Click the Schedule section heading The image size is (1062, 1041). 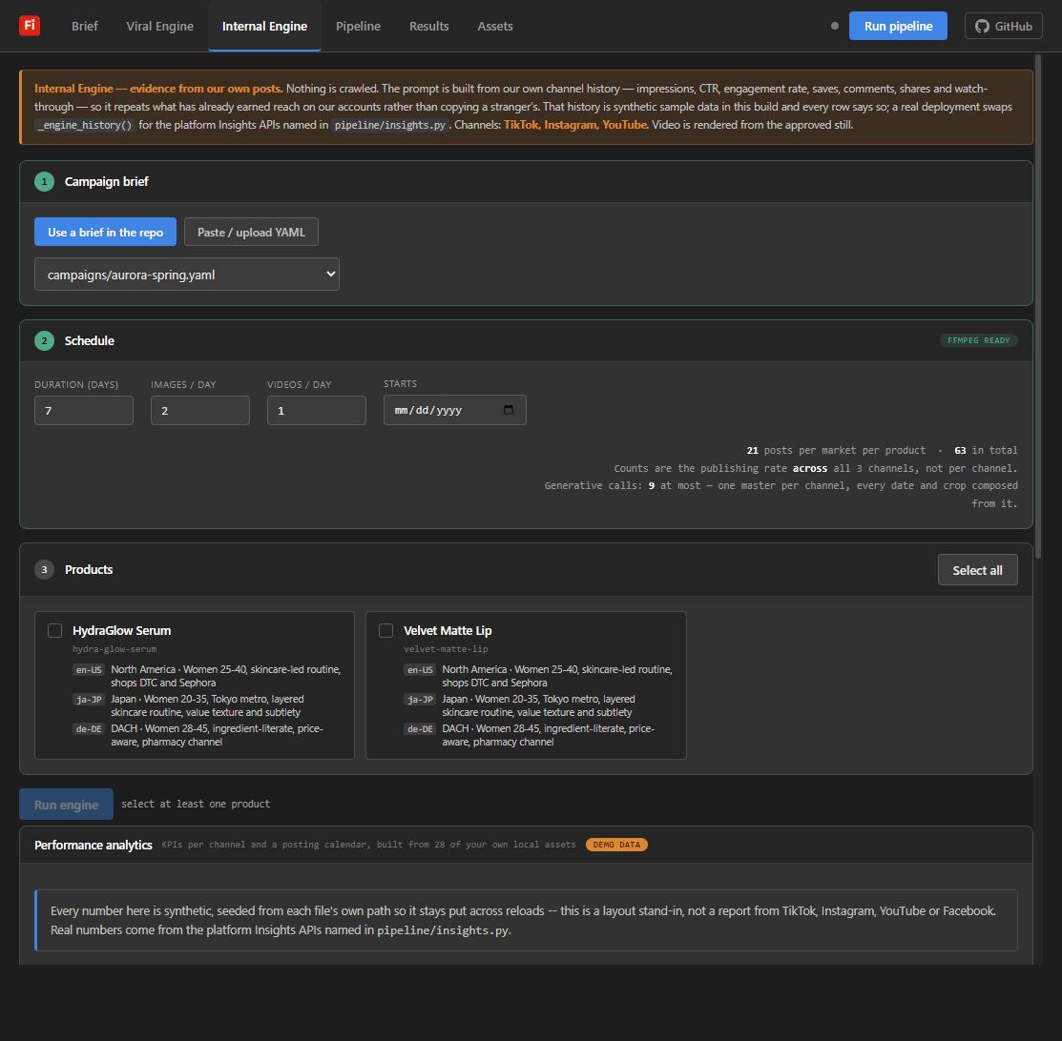pos(90,340)
